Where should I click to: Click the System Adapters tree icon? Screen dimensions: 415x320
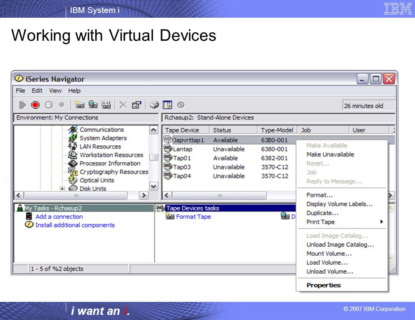coord(73,138)
